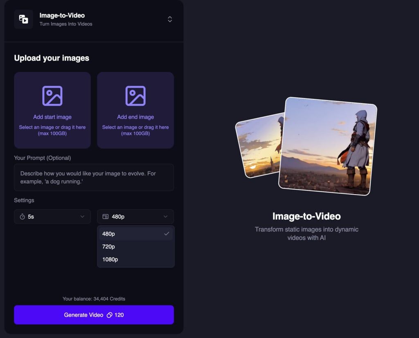
Task: Click the start image 'max 100GB' hint text
Action: coord(52,134)
